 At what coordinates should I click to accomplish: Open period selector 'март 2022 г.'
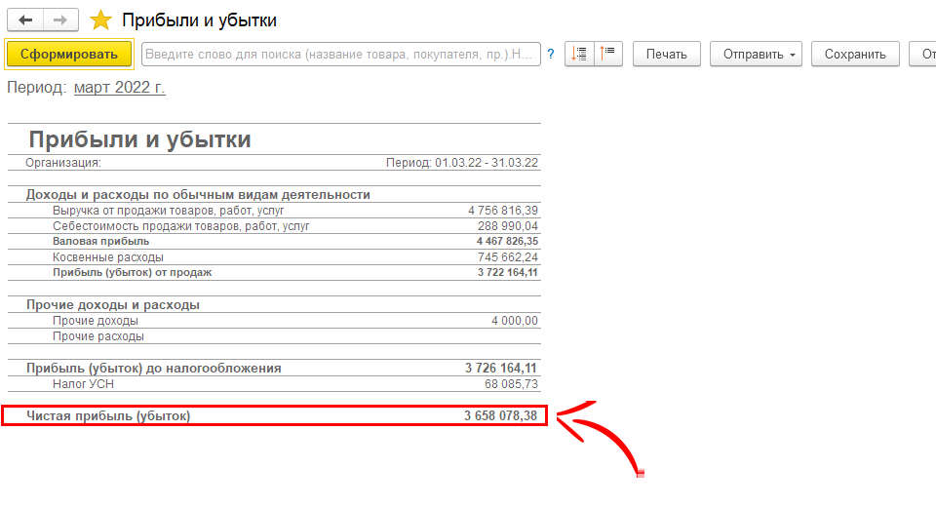119,88
